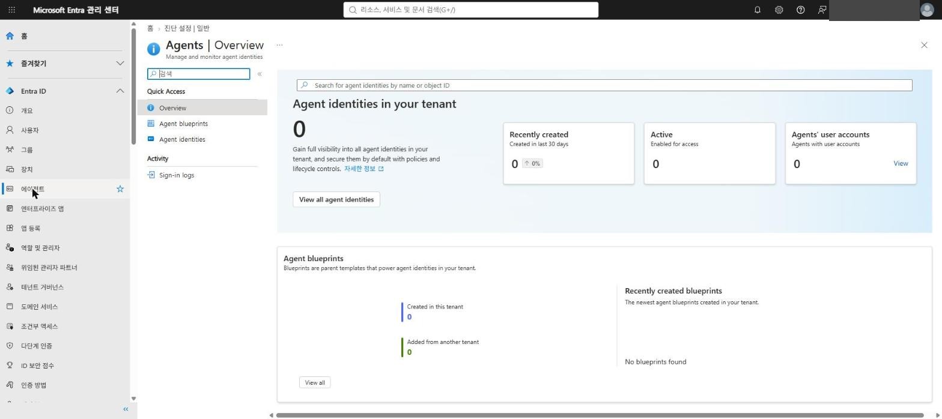Screen dimensions: 942x419
Task: Select Overview in Quick Access
Action: click(202, 108)
